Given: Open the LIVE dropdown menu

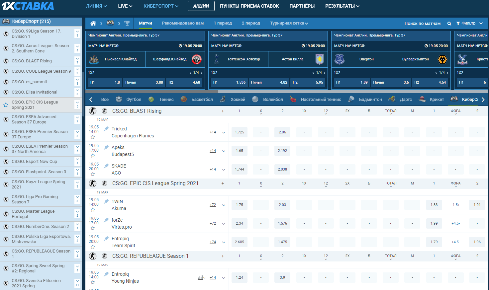Looking at the screenshot, I should click(125, 6).
